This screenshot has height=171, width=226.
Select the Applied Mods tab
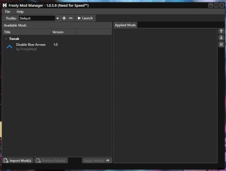pyautogui.click(x=125, y=25)
